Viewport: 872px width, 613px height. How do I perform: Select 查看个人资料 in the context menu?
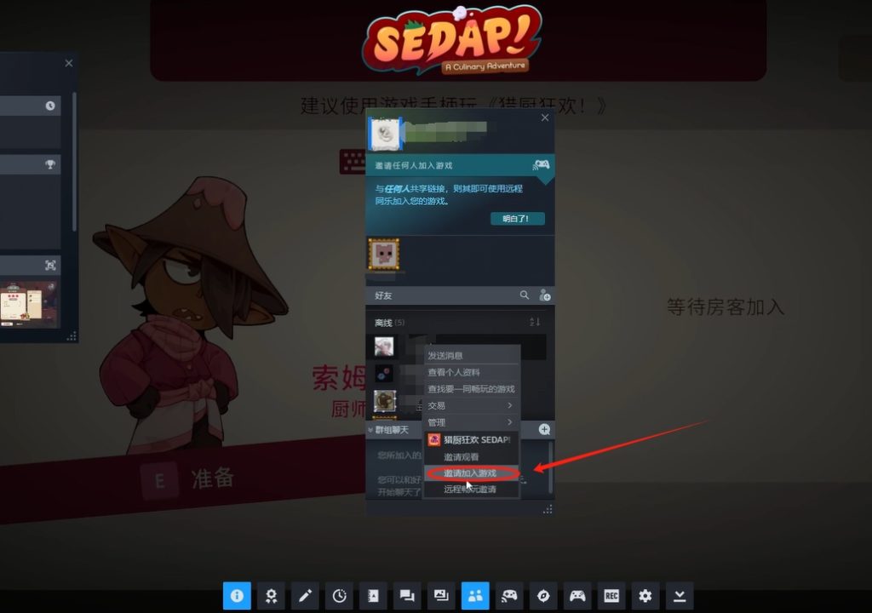[472, 371]
